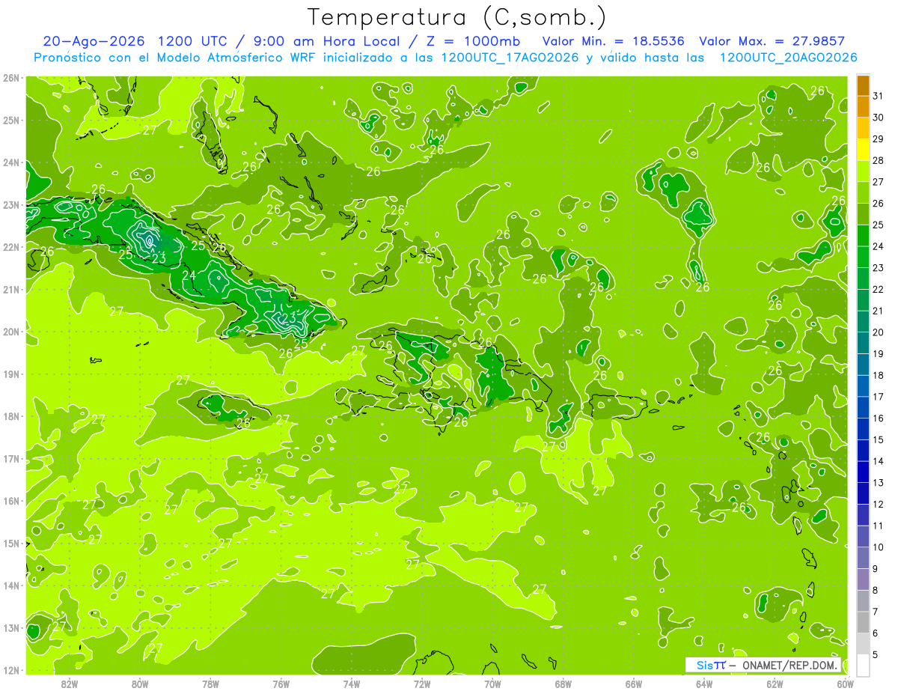Screen dimensions: 898x694
Task: Click the latitude axis label '18N'
Action: pyautogui.click(x=11, y=416)
